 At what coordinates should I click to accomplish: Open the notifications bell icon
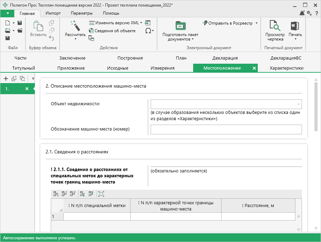[302, 13]
